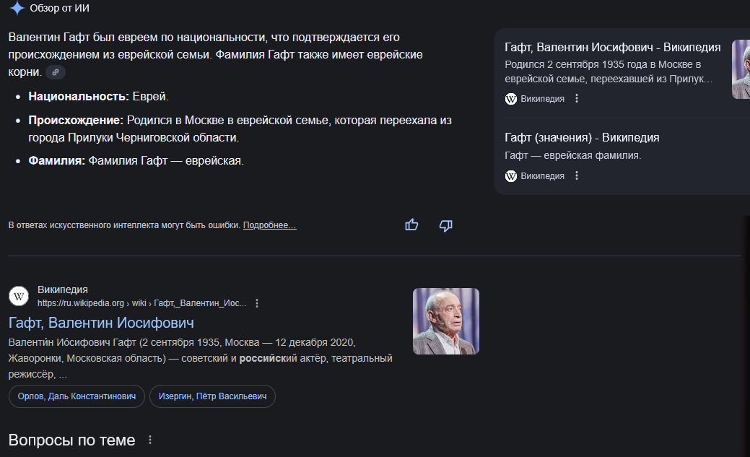This screenshot has height=457, width=750.
Task: Click the cut-off portrait thumbnail in the source card
Action: [741, 69]
